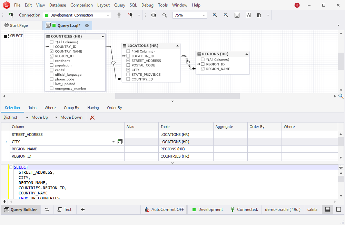345x225 pixels.
Task: Switch to Text view in the status bar
Action: click(x=65, y=209)
